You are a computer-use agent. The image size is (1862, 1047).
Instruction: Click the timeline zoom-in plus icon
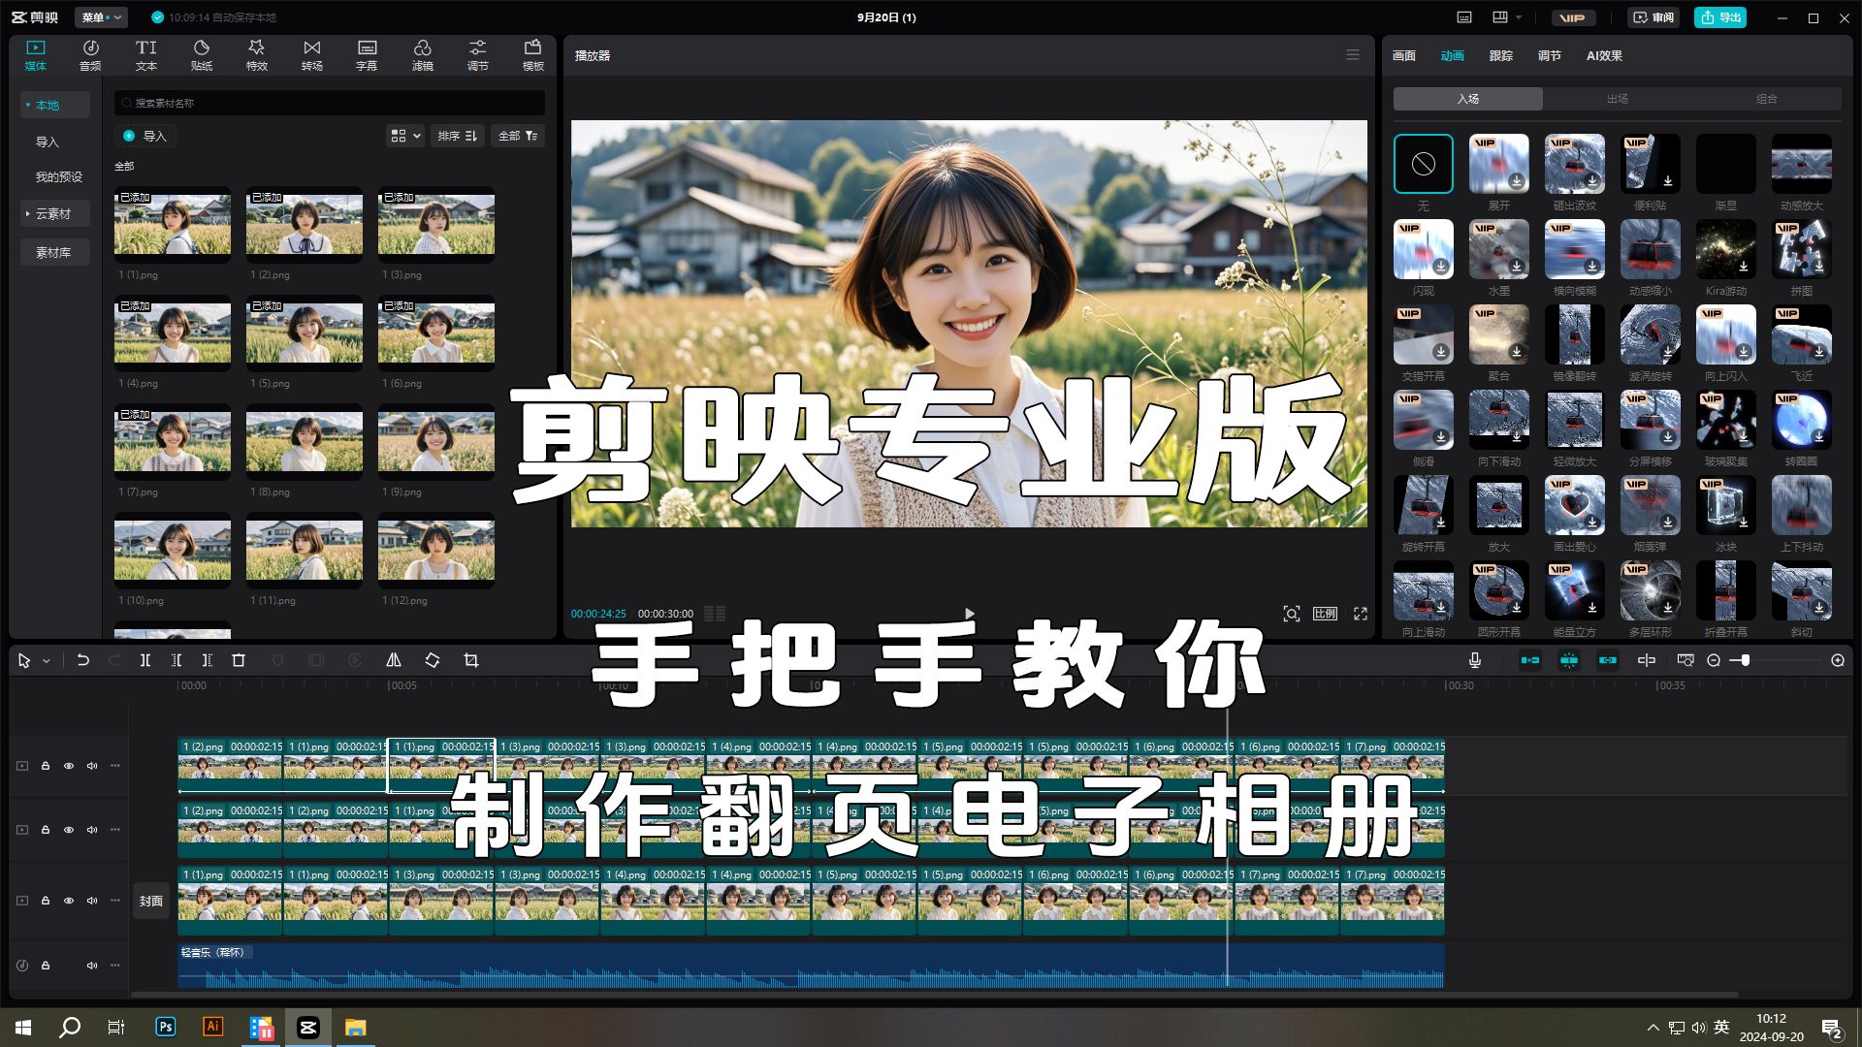(1838, 660)
